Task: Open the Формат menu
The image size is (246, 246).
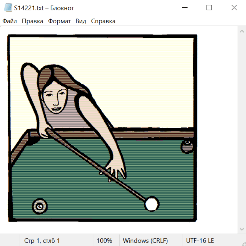Action: pos(59,21)
